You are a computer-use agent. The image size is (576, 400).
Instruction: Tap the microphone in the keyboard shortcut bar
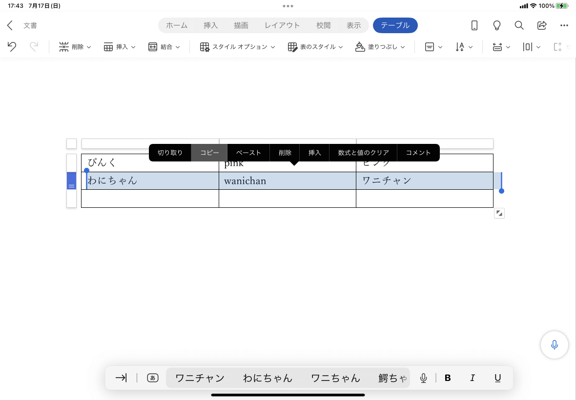(x=424, y=378)
